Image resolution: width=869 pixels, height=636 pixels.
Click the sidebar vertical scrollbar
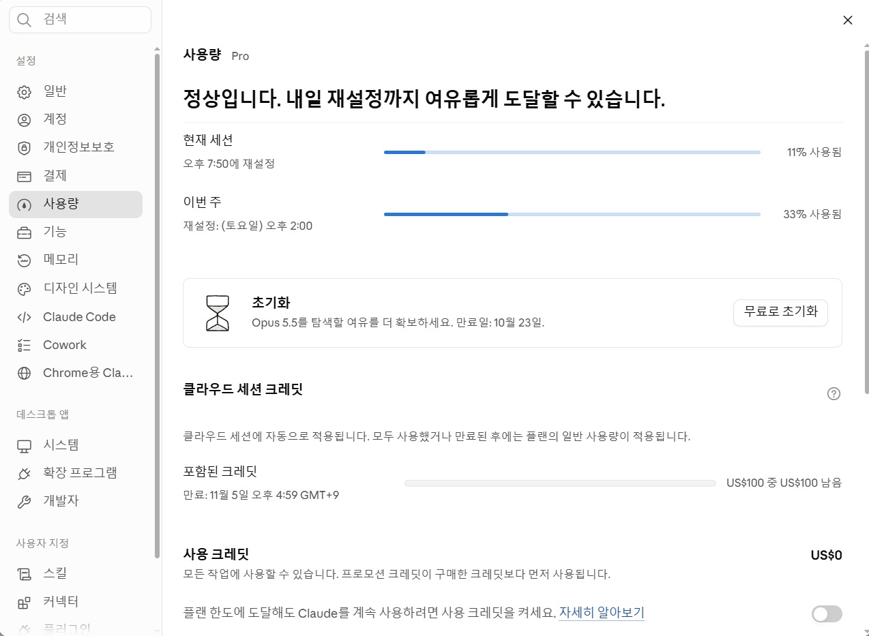click(157, 307)
